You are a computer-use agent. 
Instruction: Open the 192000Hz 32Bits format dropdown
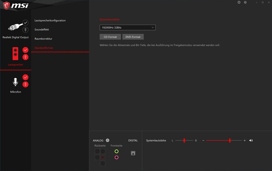[128, 28]
